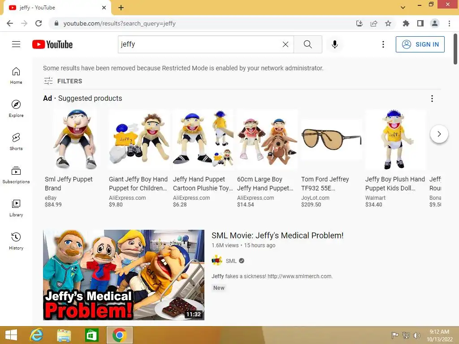Screen dimensions: 459x344
Task: Click the address bar URL
Action: tap(119, 23)
